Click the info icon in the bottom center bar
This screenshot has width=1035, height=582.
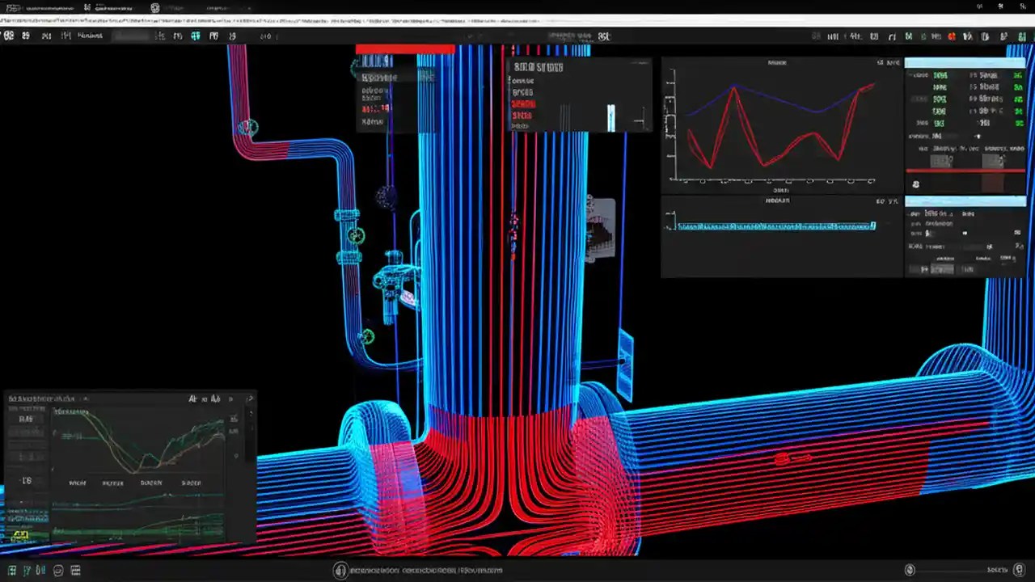[340, 570]
